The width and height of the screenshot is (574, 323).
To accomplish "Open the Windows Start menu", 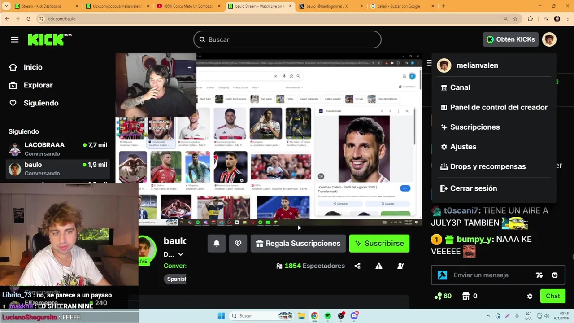I will (x=221, y=316).
